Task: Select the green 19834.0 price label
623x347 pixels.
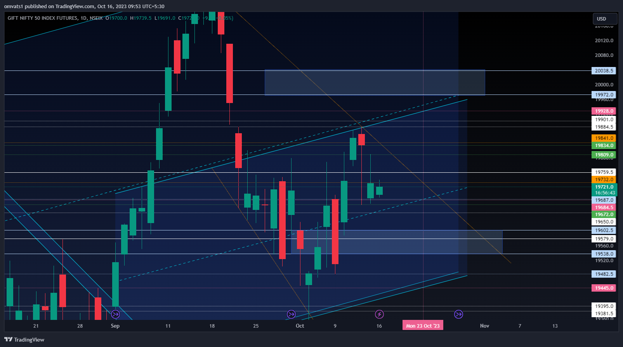Action: pyautogui.click(x=604, y=146)
